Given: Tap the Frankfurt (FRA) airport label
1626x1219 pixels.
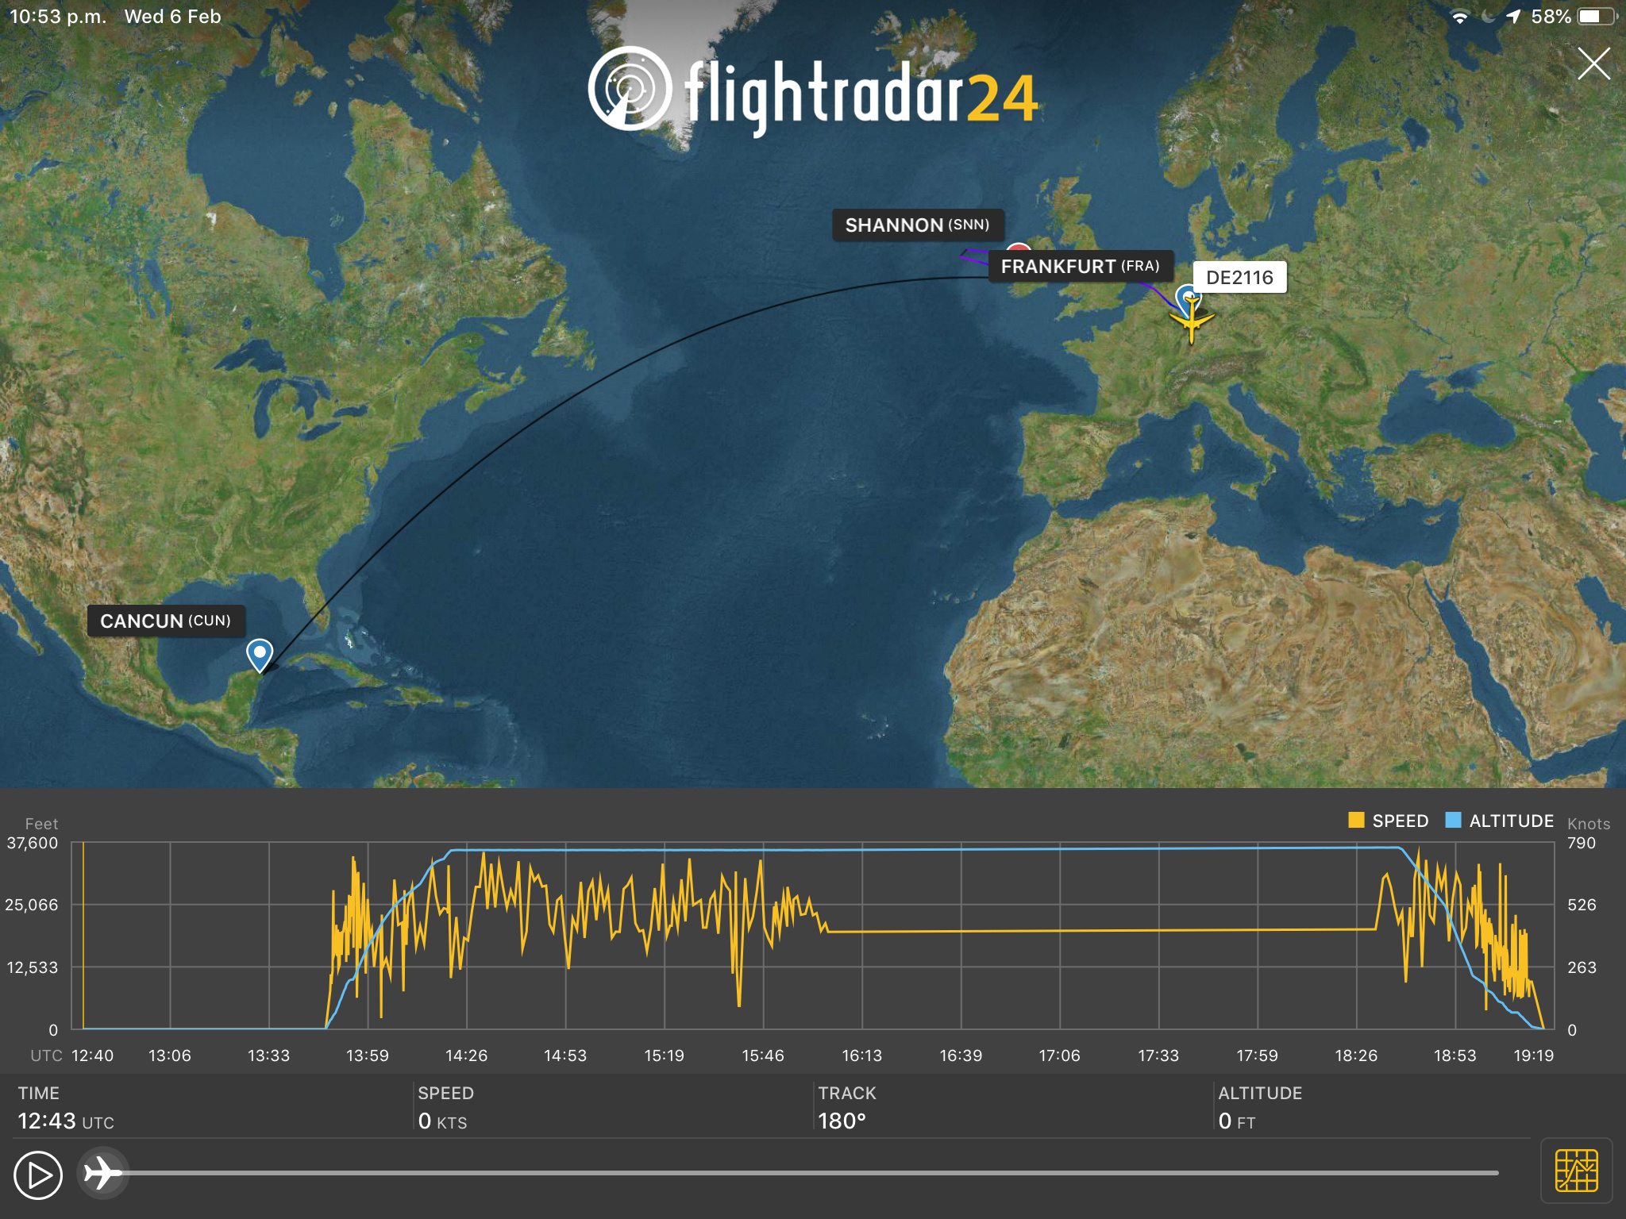Looking at the screenshot, I should tap(1080, 267).
